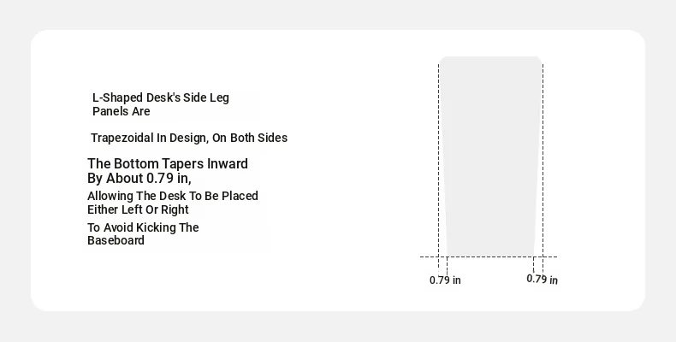Click "The Bottom Tapers Inward" heading
The image size is (676, 342).
click(x=168, y=163)
